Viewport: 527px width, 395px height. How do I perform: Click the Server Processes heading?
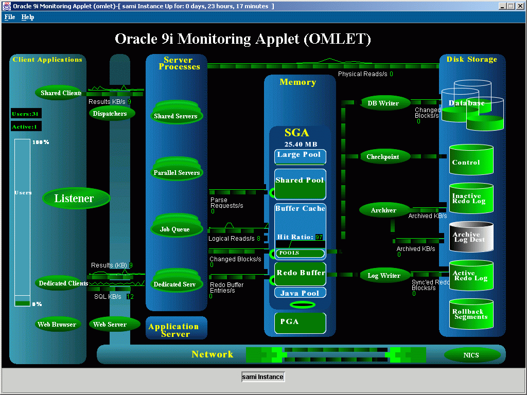[179, 63]
